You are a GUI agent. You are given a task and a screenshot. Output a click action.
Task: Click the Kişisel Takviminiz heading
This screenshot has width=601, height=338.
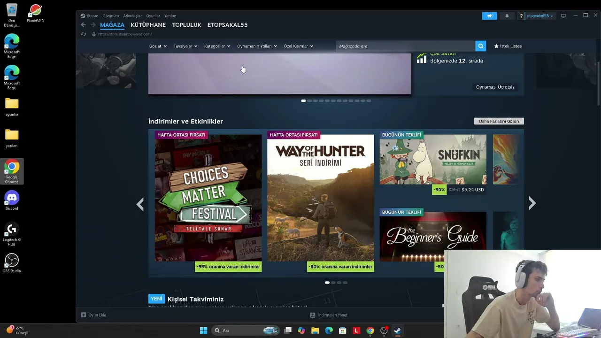coord(195,299)
